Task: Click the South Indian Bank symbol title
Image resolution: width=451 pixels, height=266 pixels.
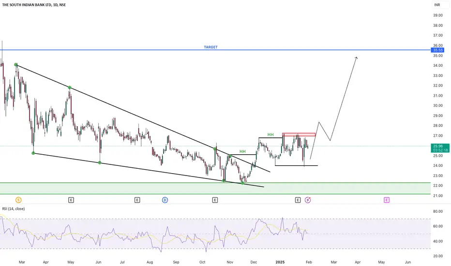Action: pos(34,5)
